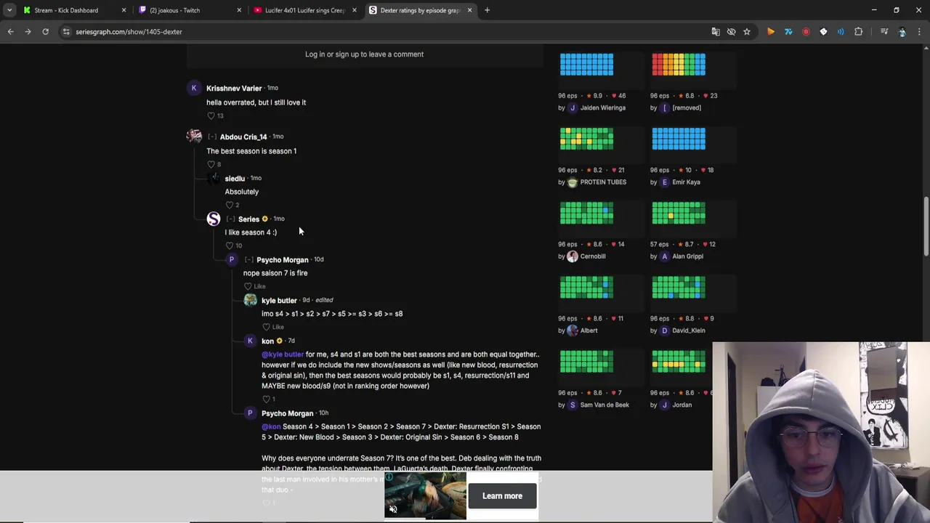Click the red record extension icon

[806, 32]
